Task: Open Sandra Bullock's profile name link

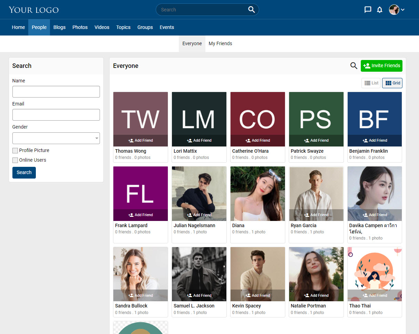Action: (131, 306)
